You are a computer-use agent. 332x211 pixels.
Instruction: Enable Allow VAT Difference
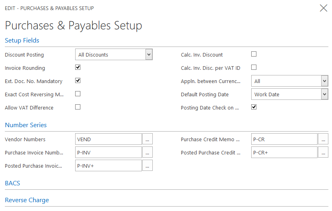coord(78,107)
